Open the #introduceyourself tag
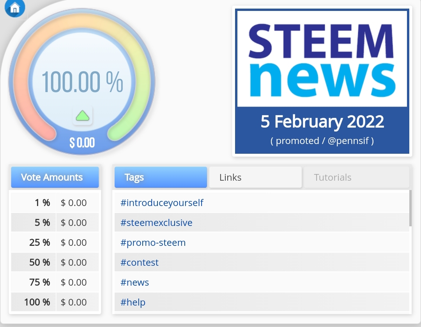Image resolution: width=421 pixels, height=327 pixels. [x=162, y=203]
